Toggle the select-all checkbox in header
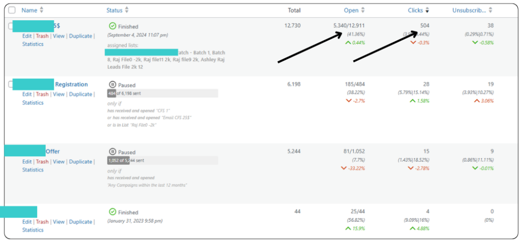The image size is (520, 242). coord(12,10)
